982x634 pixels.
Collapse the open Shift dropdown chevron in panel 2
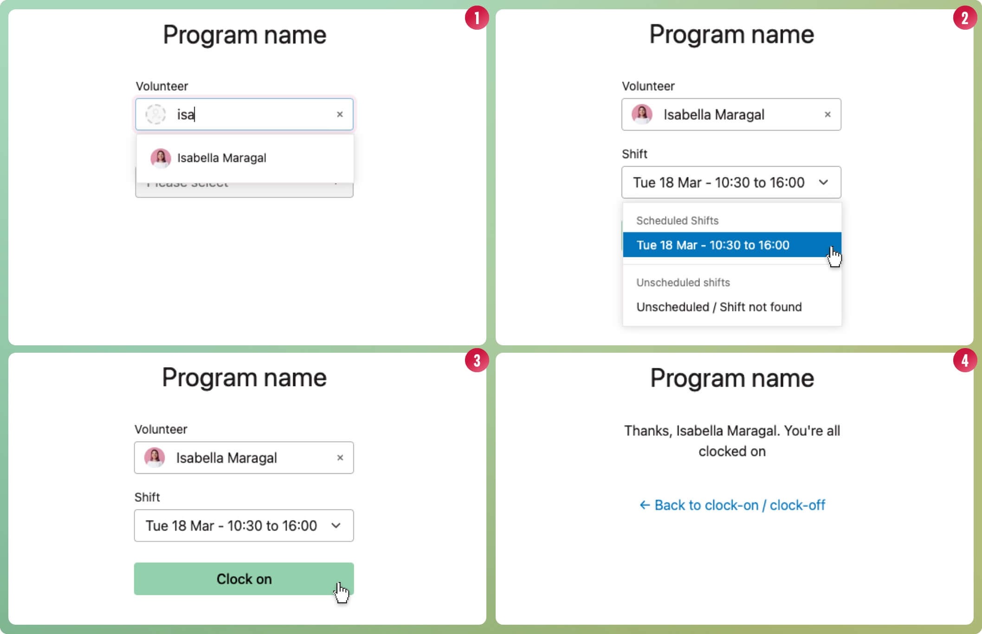pyautogui.click(x=823, y=182)
